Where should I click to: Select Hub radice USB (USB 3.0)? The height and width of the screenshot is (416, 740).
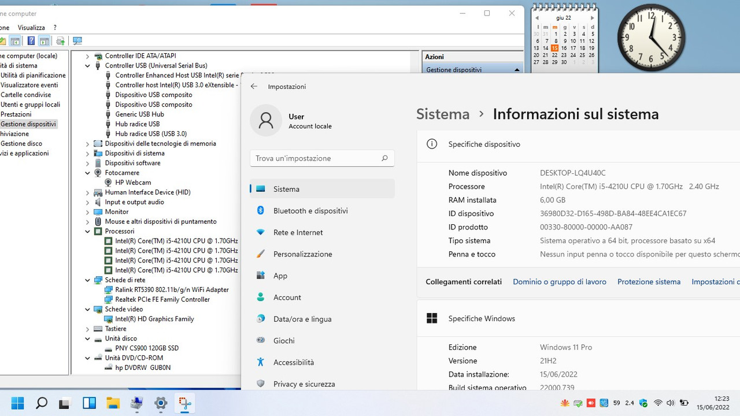point(151,133)
